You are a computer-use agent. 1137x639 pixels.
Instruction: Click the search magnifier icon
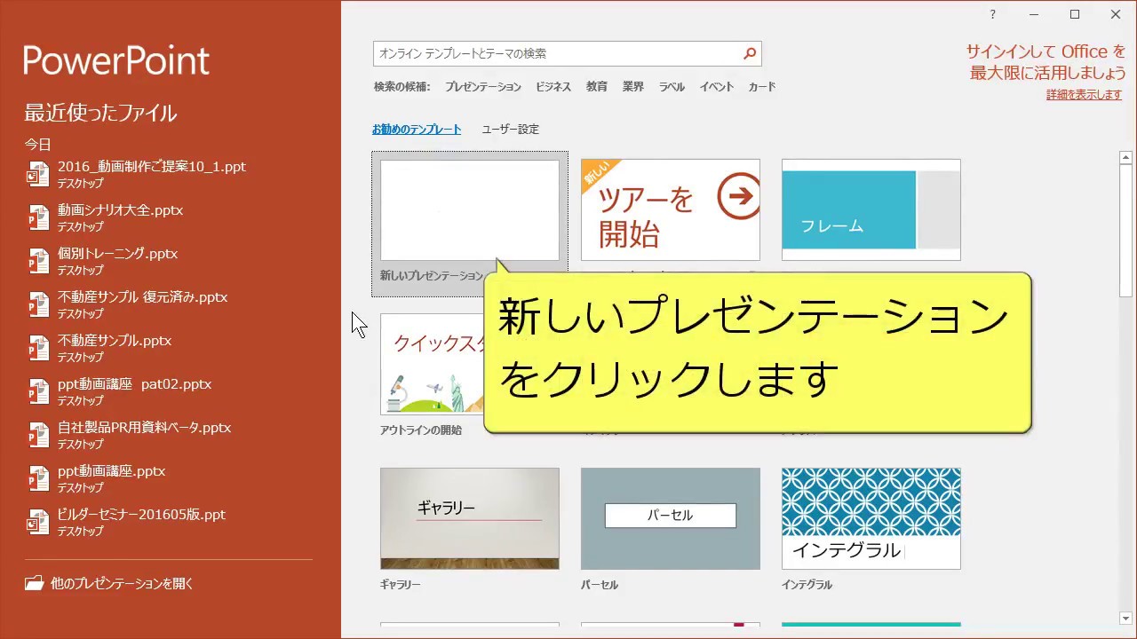pos(750,53)
